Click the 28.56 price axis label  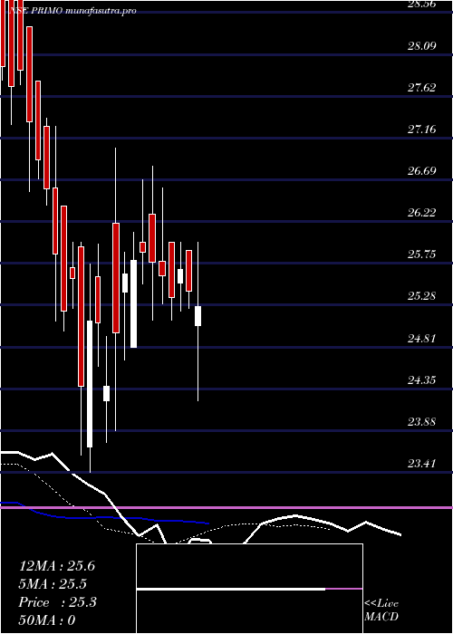[x=421, y=5]
